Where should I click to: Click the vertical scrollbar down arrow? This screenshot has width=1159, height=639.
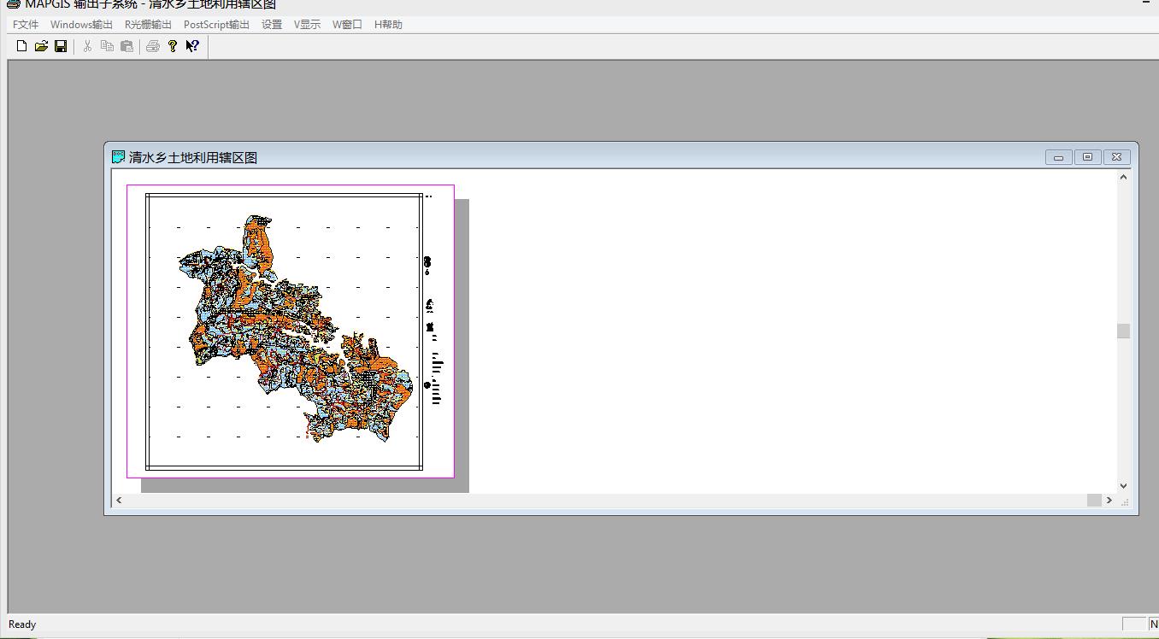pos(1123,485)
